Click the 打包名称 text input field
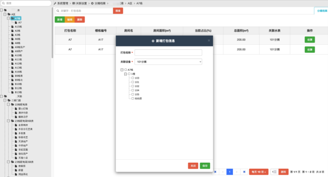 click(169, 52)
